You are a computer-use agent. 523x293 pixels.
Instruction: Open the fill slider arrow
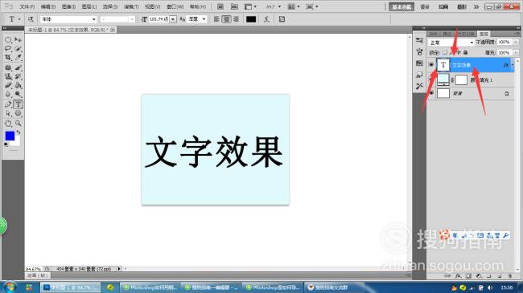tap(516, 53)
